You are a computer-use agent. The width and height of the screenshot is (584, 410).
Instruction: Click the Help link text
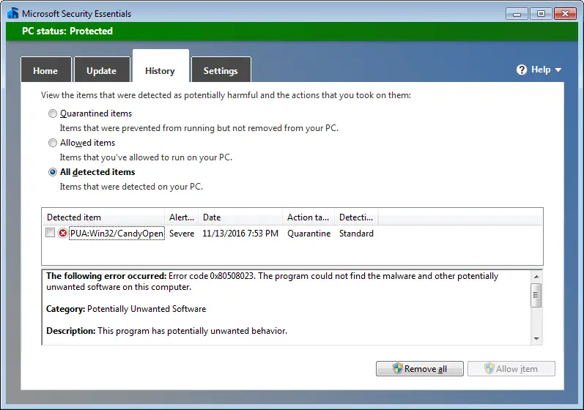click(541, 70)
